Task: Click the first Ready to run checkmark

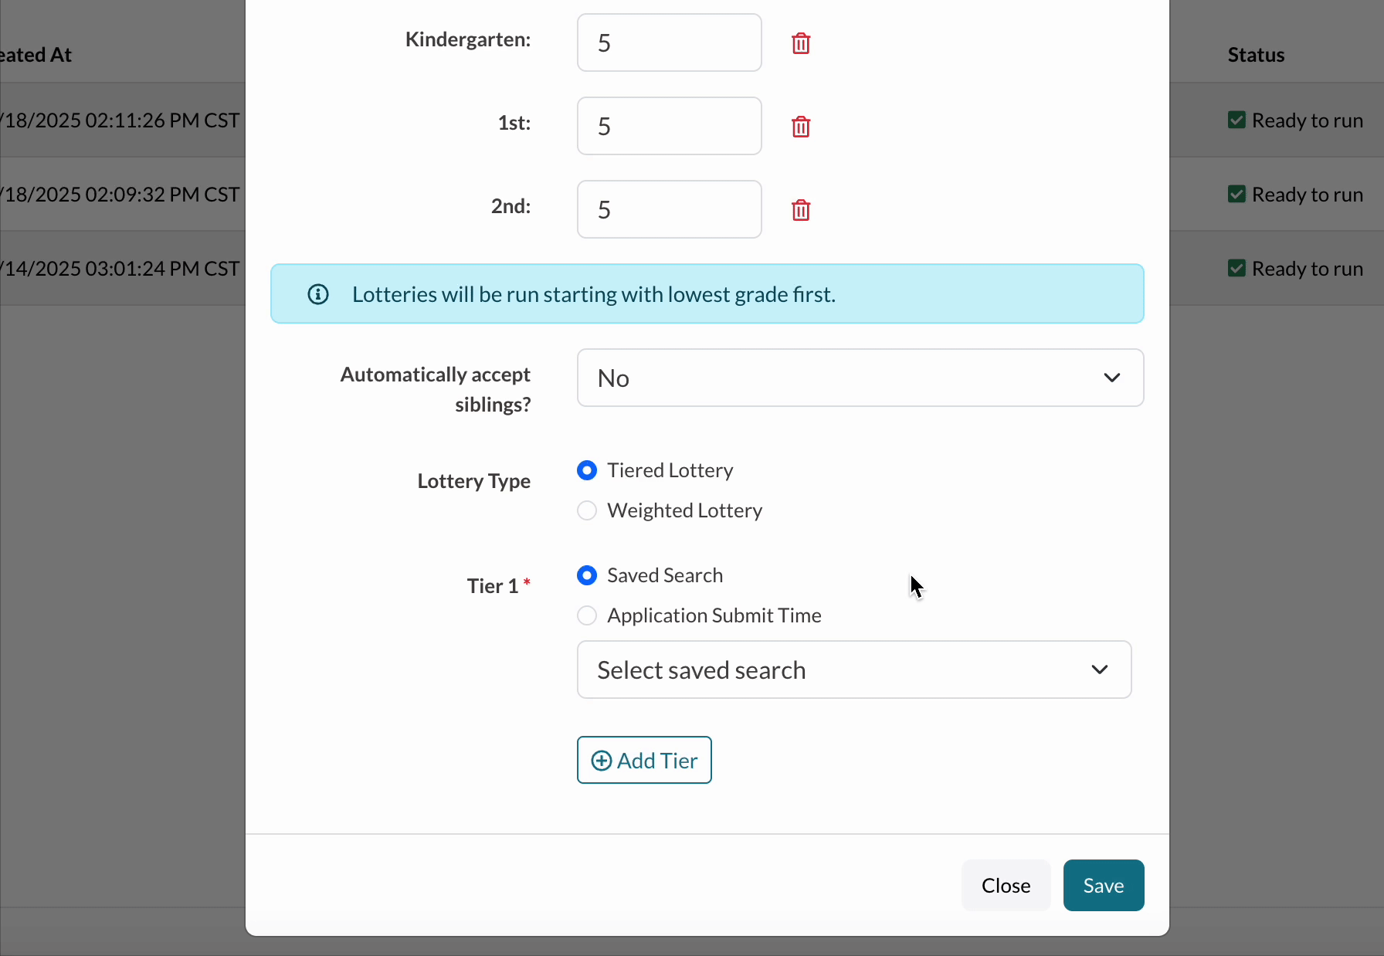Action: [x=1236, y=120]
